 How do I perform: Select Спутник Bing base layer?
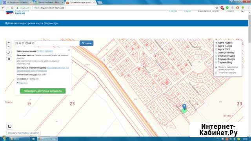tap(216, 62)
